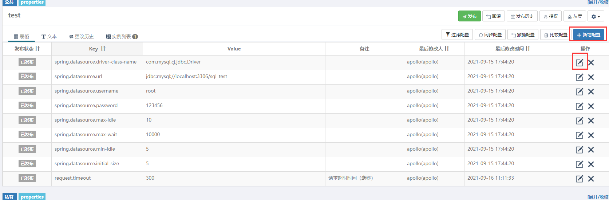Sort by 最后修改时间 column
This screenshot has height=200, width=609.
[x=528, y=49]
